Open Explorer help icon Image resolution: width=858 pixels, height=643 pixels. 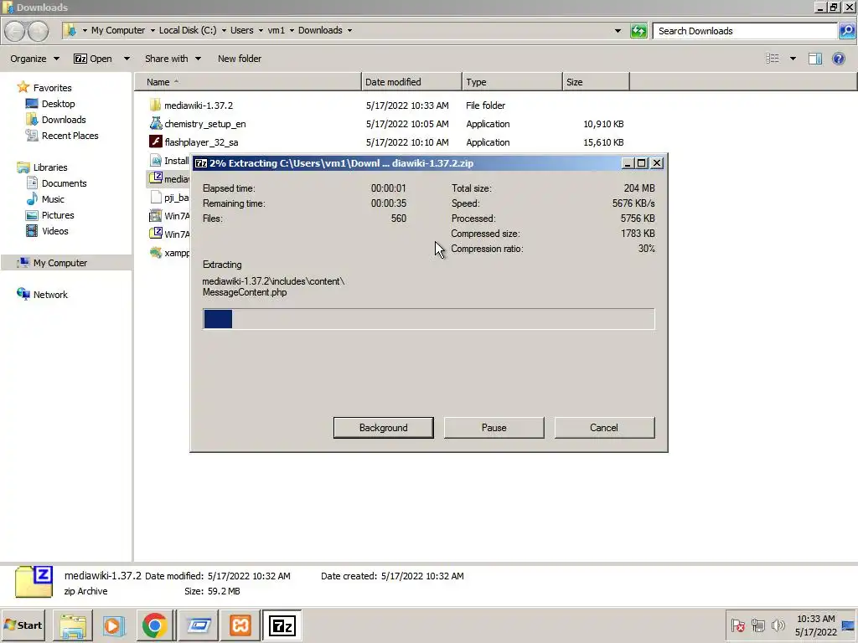point(838,59)
